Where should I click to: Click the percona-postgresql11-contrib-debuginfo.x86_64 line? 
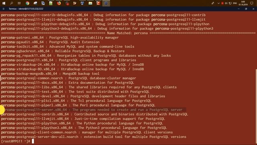(103, 15)
